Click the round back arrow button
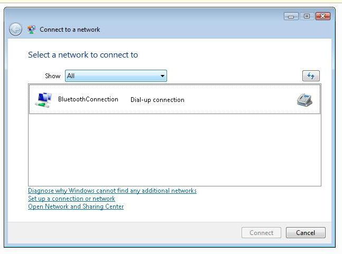 click(x=15, y=29)
